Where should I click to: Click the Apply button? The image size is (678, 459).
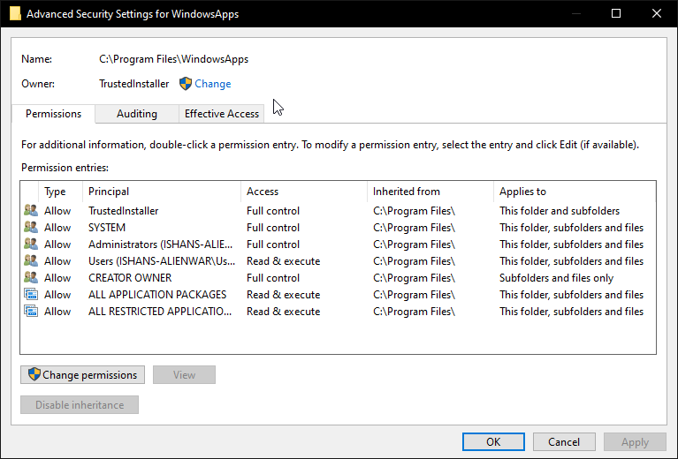pyautogui.click(x=635, y=441)
